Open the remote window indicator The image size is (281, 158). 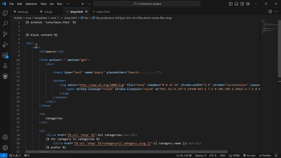click(4, 155)
